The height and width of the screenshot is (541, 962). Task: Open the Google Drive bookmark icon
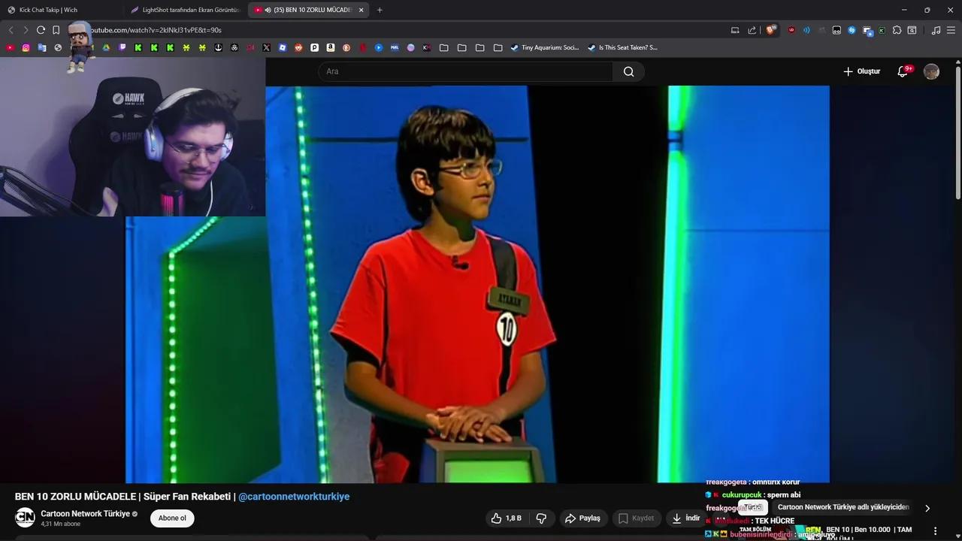click(x=106, y=47)
